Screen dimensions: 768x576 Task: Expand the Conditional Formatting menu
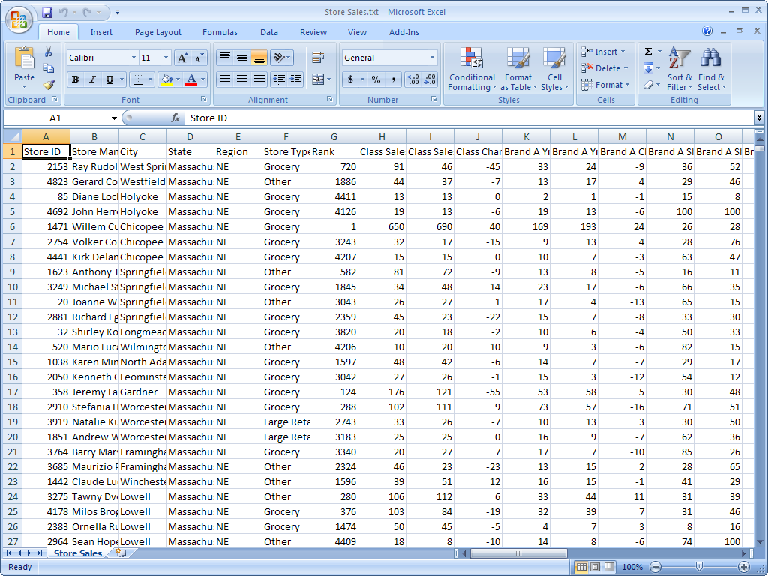(472, 70)
